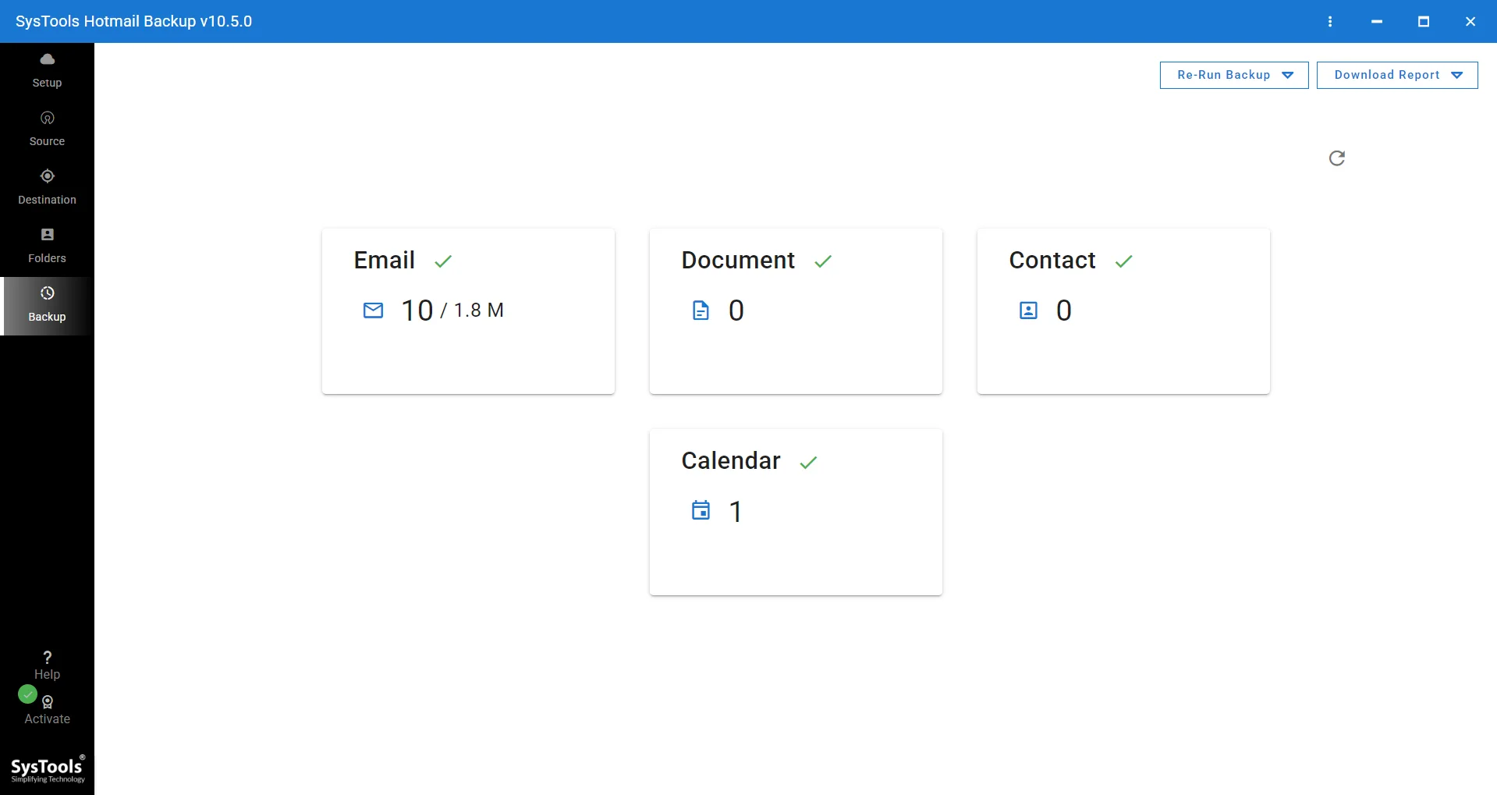This screenshot has height=795, width=1497.
Task: Expand the Re-Run Backup dropdown
Action: tap(1234, 75)
